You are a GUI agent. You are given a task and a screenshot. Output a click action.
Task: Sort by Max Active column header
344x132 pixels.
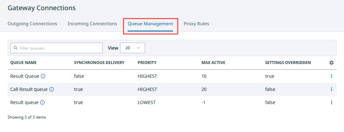(213, 63)
